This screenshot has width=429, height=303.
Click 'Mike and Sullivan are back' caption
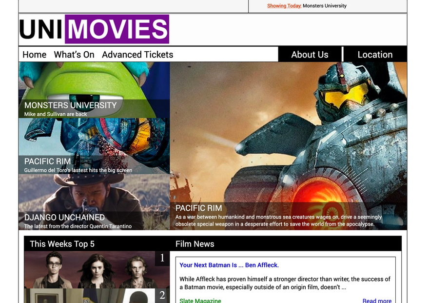(x=56, y=114)
